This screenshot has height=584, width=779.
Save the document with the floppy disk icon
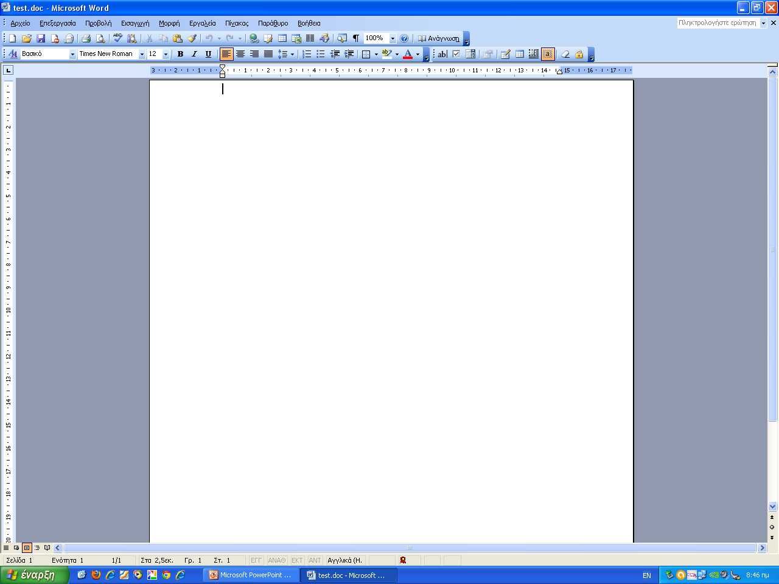coord(41,38)
